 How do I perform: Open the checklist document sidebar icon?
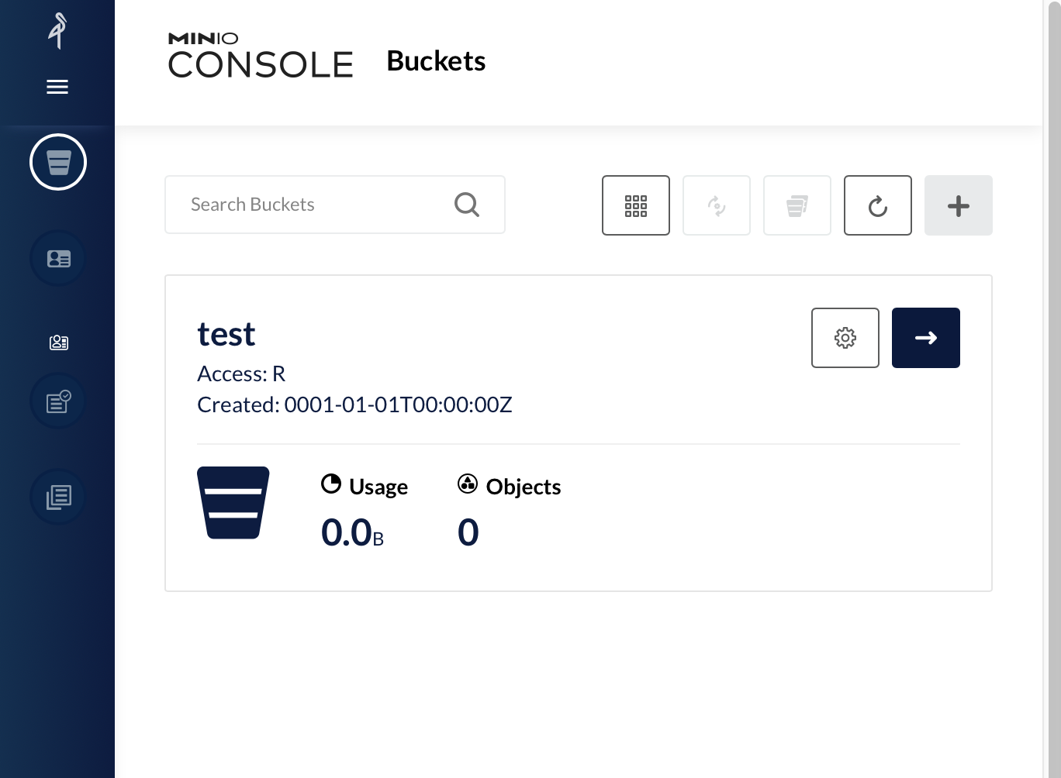pyautogui.click(x=58, y=401)
